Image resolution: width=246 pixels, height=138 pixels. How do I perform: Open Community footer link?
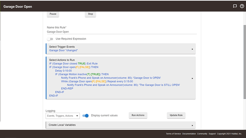point(202,134)
